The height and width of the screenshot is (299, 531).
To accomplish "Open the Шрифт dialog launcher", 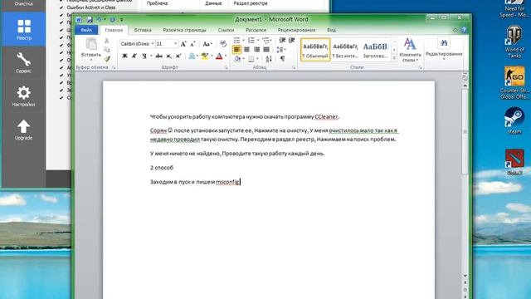I will click(227, 67).
